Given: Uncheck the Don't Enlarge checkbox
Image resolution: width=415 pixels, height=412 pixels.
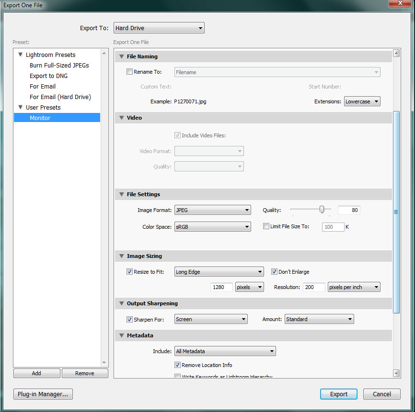Looking at the screenshot, I should (x=274, y=272).
